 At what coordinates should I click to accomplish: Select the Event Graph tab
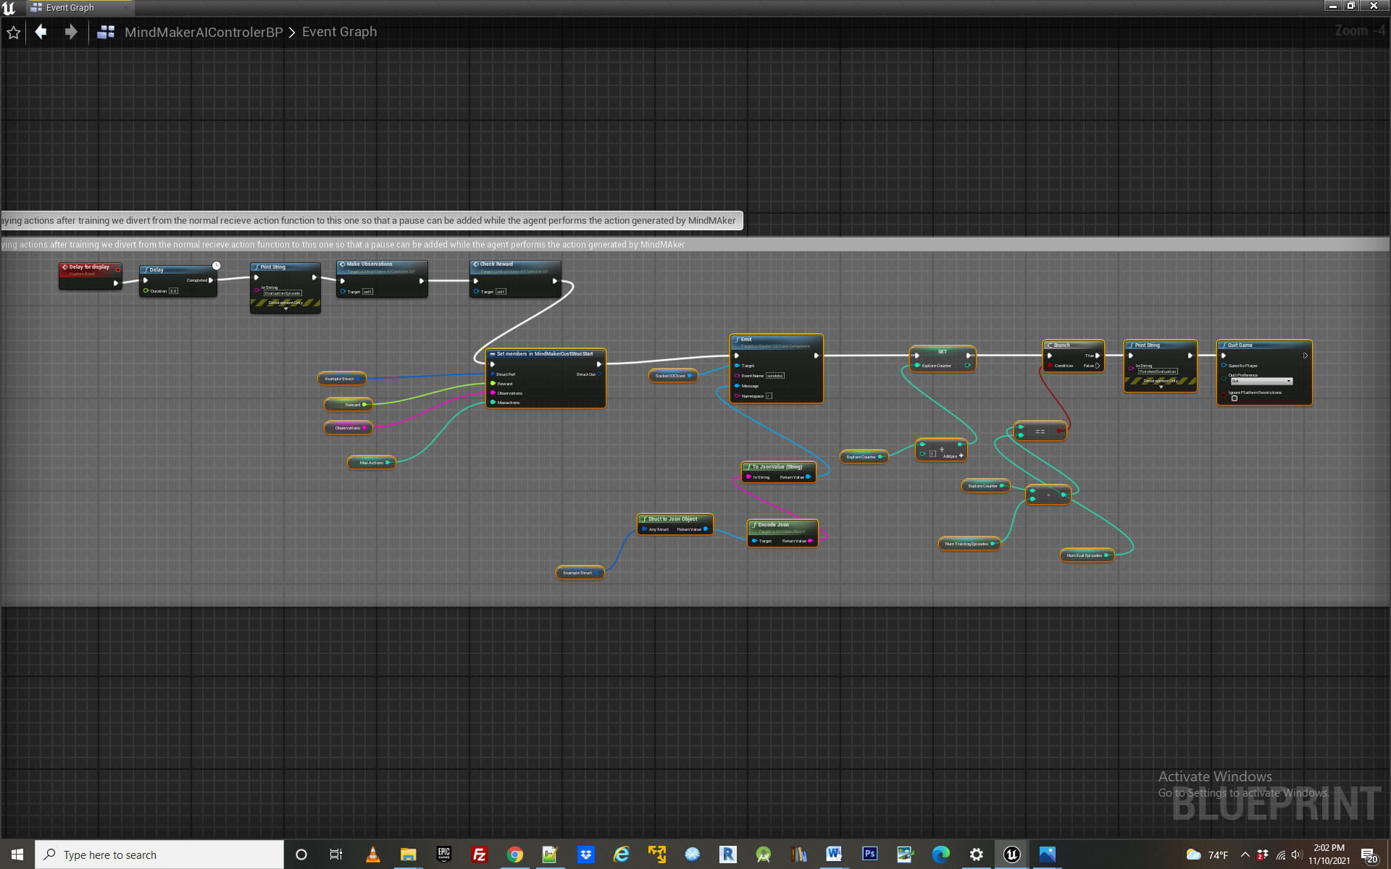[70, 8]
